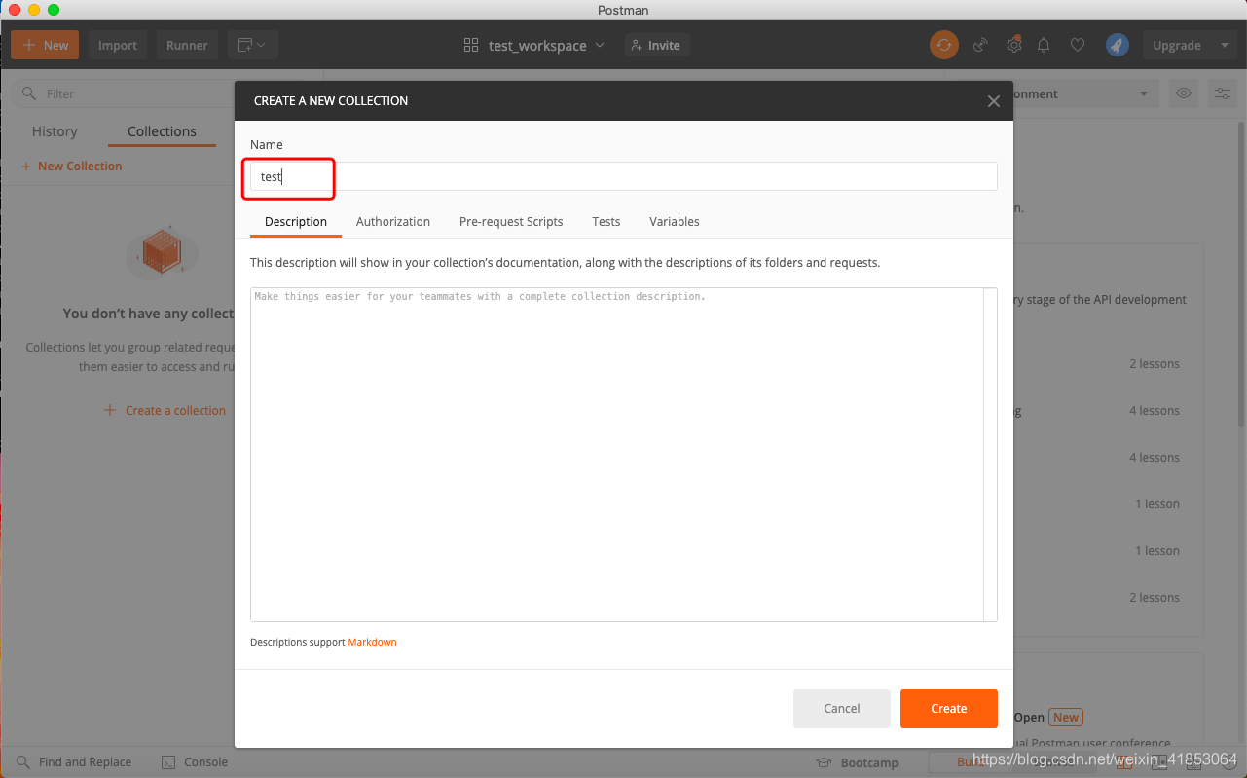Close the Create a New Collection dialog
Viewport: 1247px width, 778px height.
[x=993, y=101]
